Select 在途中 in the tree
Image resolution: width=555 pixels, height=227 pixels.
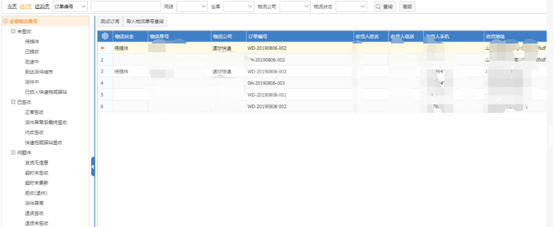pos(32,62)
